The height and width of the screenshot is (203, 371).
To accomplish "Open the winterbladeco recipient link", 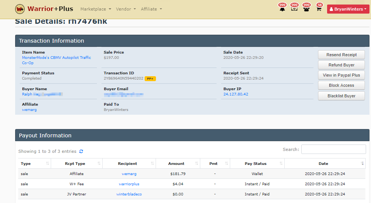I will (x=129, y=194).
